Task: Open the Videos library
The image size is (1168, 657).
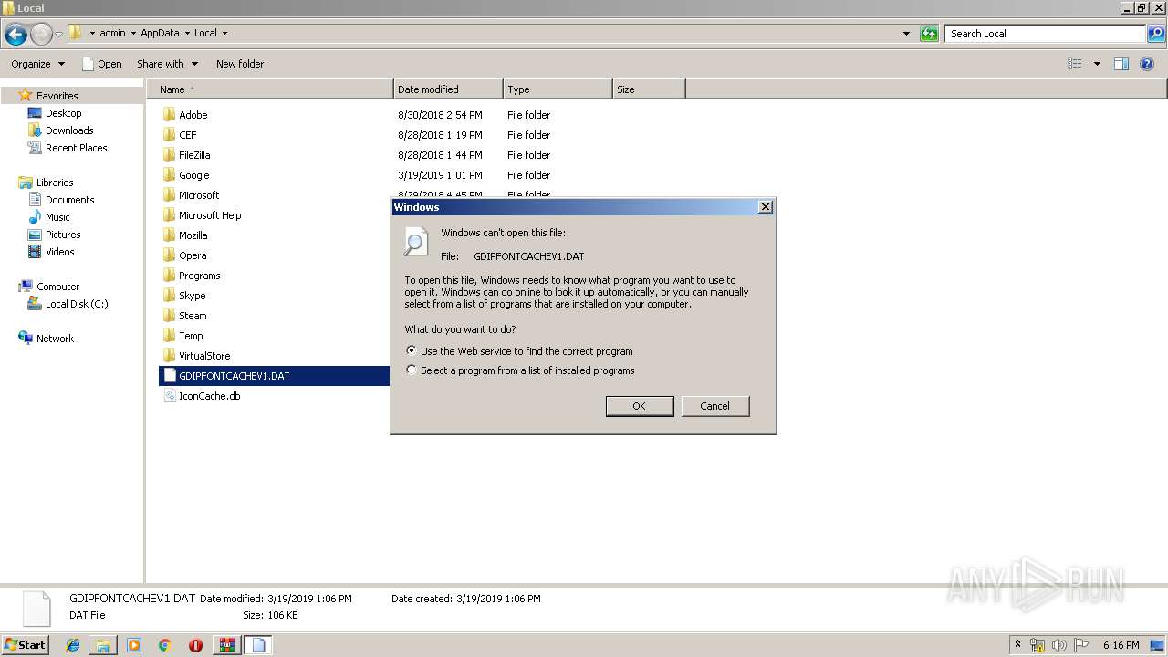Action: point(59,252)
